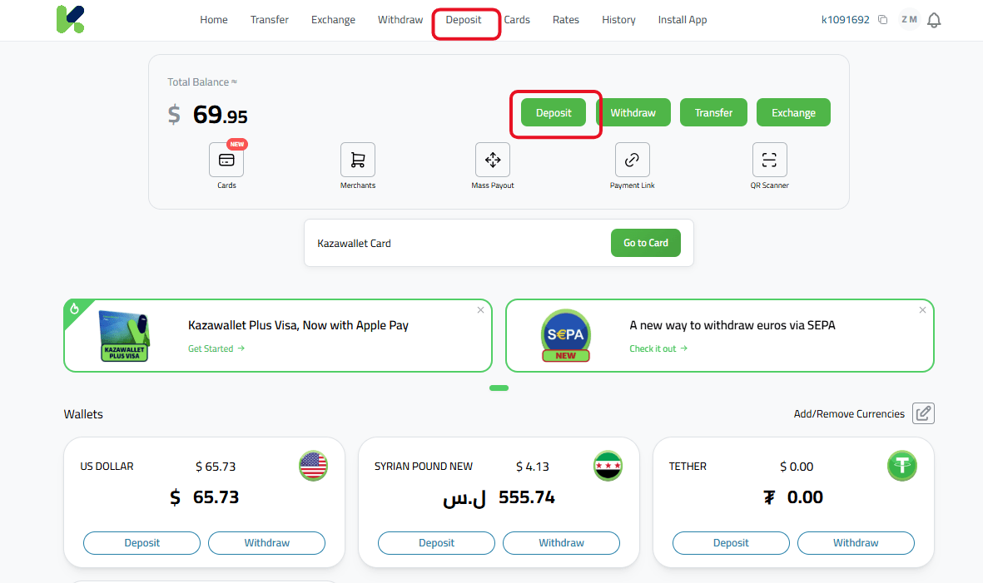Click the $ 69.95 total balance
This screenshot has width=983, height=583.
[x=207, y=115]
